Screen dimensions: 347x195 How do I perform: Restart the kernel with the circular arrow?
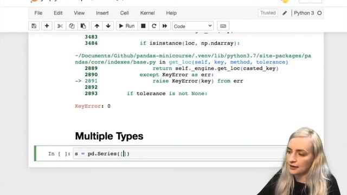154,26
